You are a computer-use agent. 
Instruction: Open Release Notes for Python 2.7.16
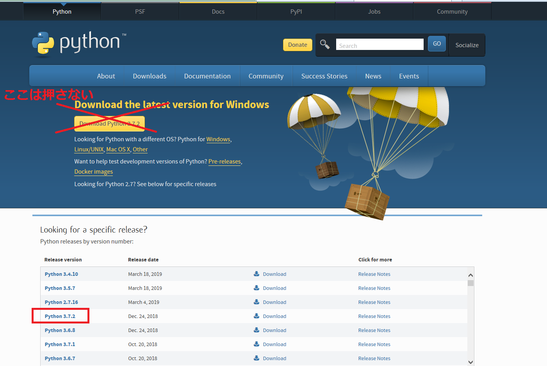(374, 302)
